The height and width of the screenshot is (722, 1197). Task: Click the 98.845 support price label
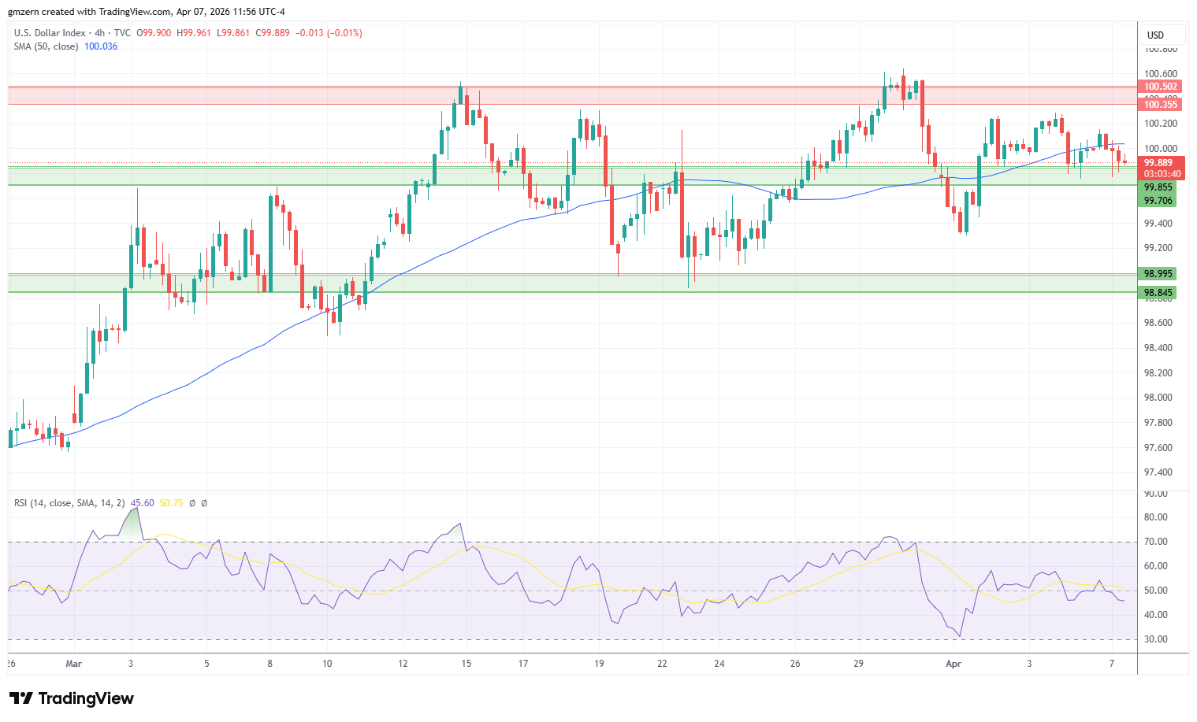click(x=1158, y=293)
